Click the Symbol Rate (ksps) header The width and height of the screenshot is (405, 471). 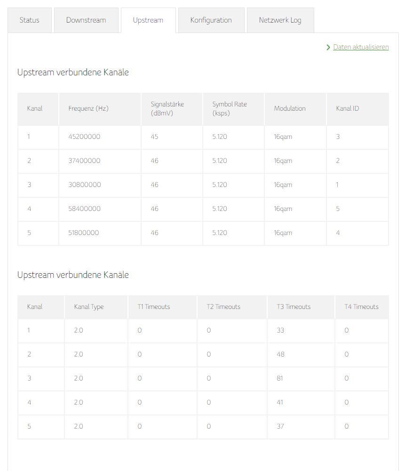point(230,109)
